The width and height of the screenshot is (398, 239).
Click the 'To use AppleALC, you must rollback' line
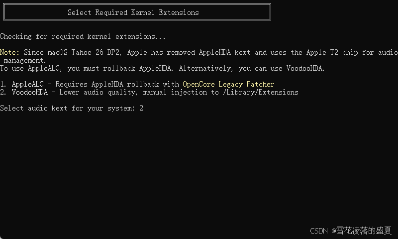point(162,68)
